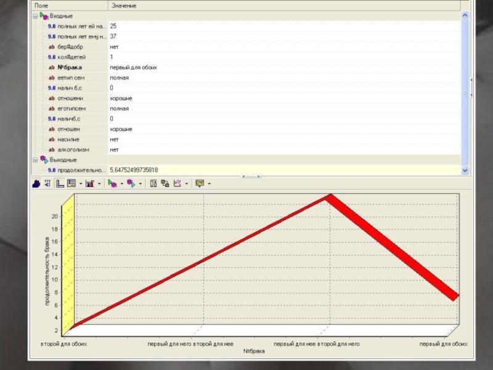The width and height of the screenshot is (493, 370).
Task: Open dropdown next to output fields icon
Action: [141, 183]
